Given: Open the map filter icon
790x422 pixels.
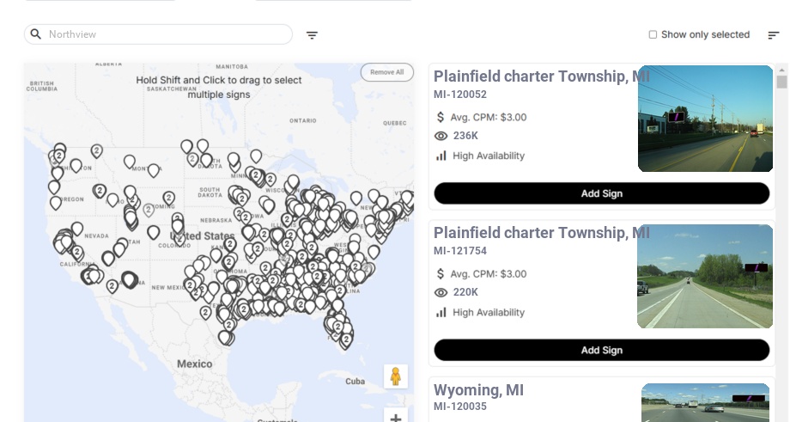Looking at the screenshot, I should (x=312, y=35).
